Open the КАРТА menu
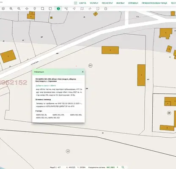 click(82, 3)
